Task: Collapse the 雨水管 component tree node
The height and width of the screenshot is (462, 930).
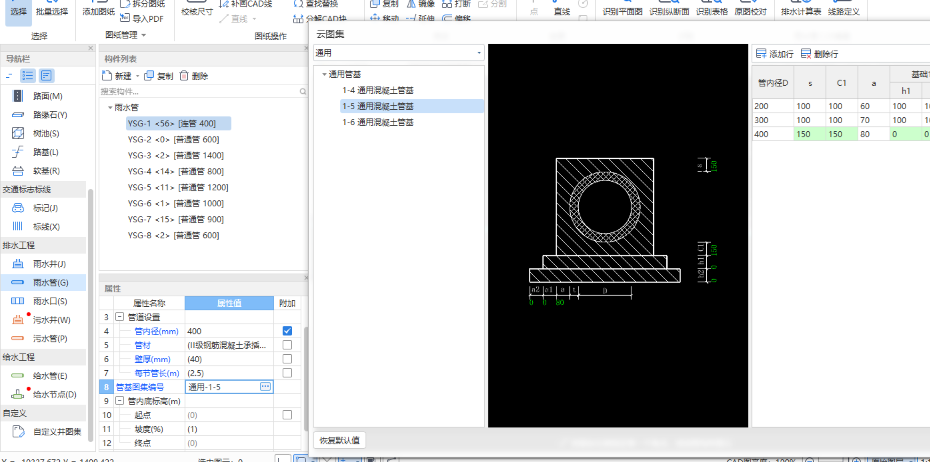Action: point(110,108)
